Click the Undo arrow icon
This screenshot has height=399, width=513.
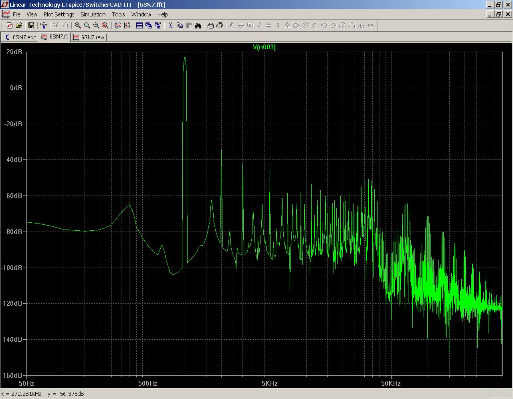point(324,26)
